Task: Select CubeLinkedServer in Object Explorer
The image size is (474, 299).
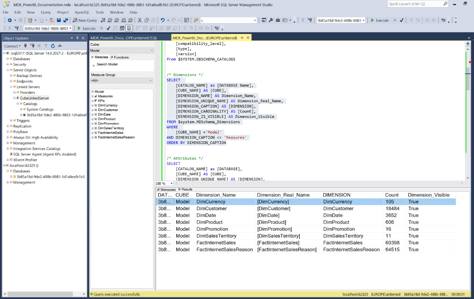Action: (34, 98)
